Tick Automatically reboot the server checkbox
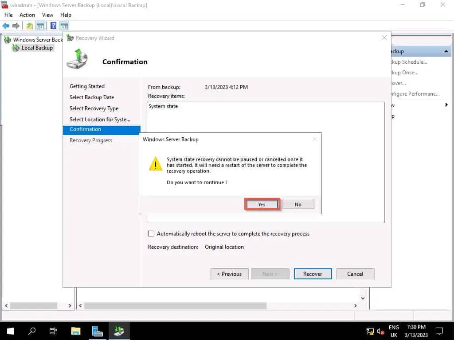Screen dimensions: 454x340 point(151,234)
